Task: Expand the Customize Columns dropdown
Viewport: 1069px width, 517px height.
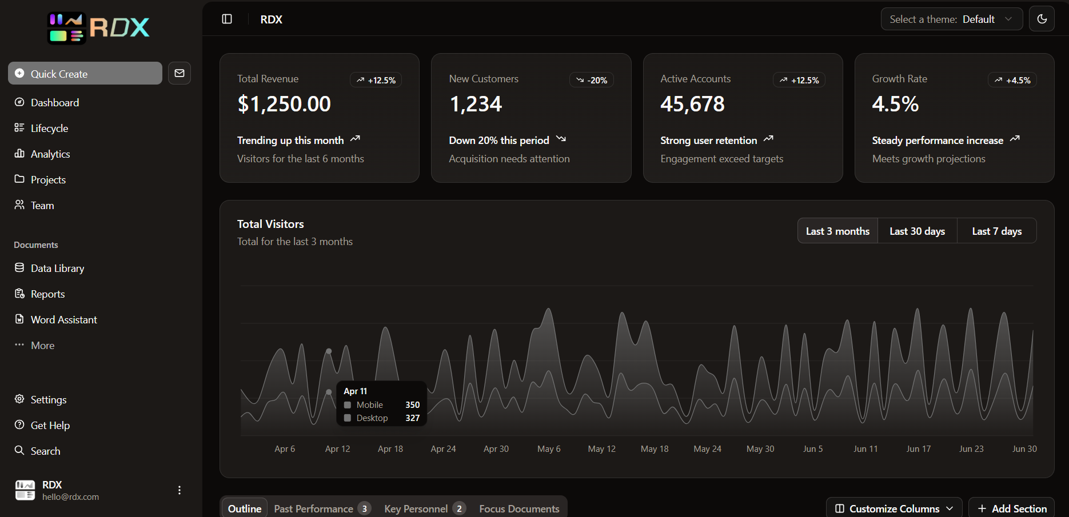Action: tap(894, 508)
